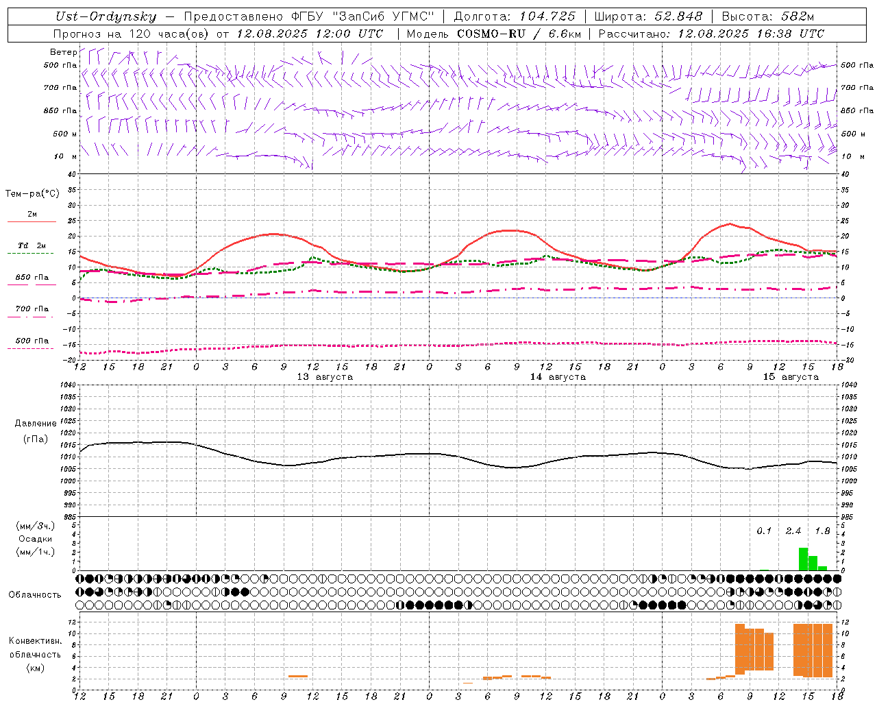This screenshot has height=702, width=877.
Task: Click the Рассчитано: 12.08.2025 16:38 UTC text
Action: (x=711, y=34)
